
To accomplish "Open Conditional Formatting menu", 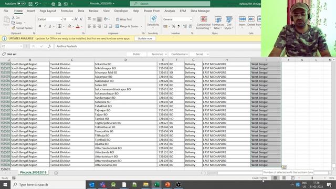I will click(x=204, y=23).
